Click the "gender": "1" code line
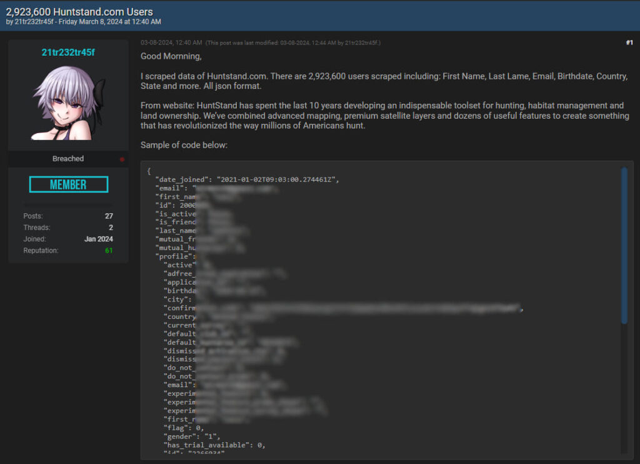640x464 pixels. (192, 436)
